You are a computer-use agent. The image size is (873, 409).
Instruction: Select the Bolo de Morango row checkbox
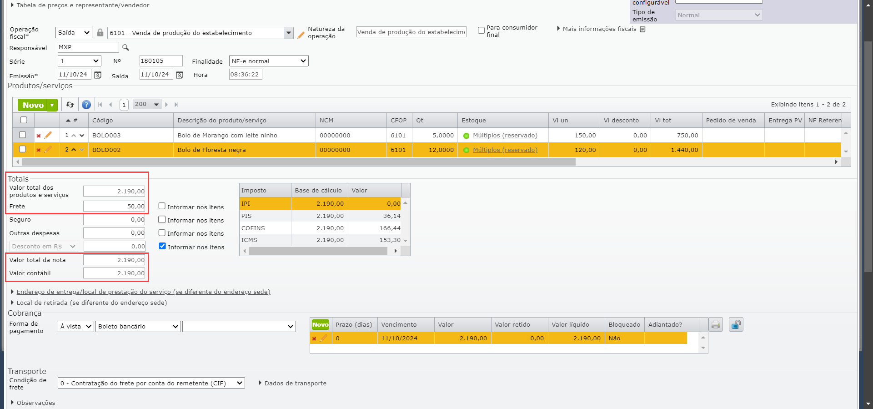23,135
